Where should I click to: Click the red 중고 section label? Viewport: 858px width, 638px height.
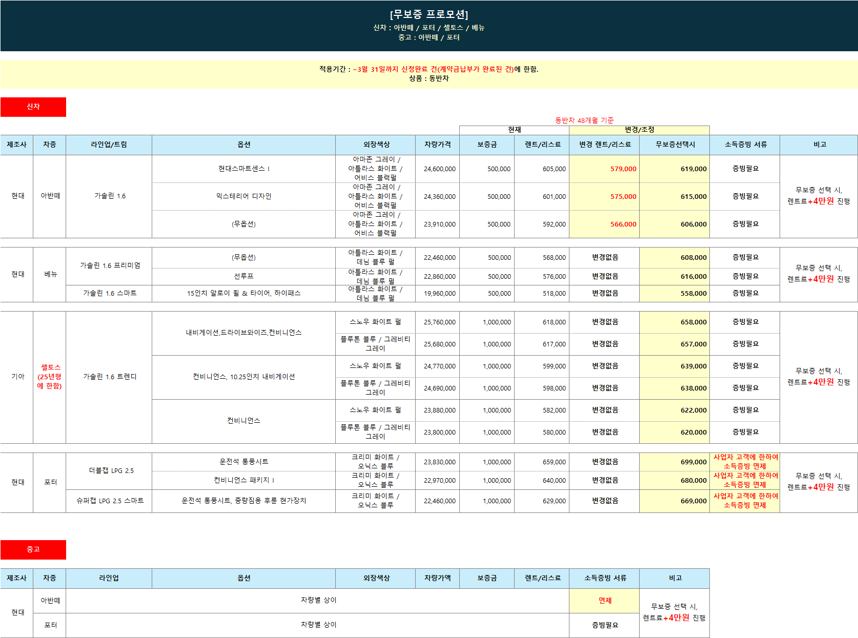point(33,549)
